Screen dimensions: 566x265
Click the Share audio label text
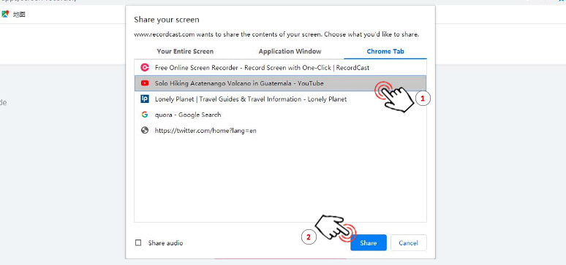(x=165, y=243)
